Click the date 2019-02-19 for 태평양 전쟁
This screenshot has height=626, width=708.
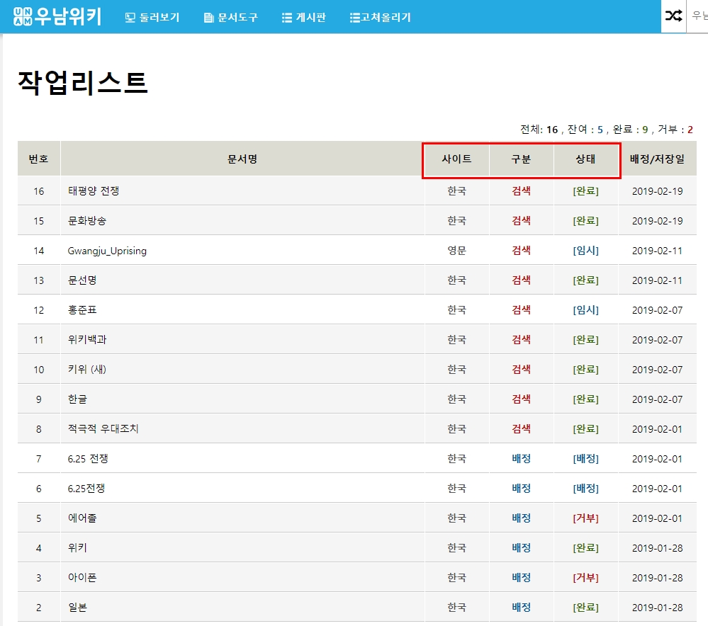[x=657, y=191]
